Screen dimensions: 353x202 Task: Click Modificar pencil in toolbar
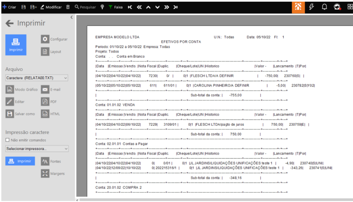coord(51,7)
